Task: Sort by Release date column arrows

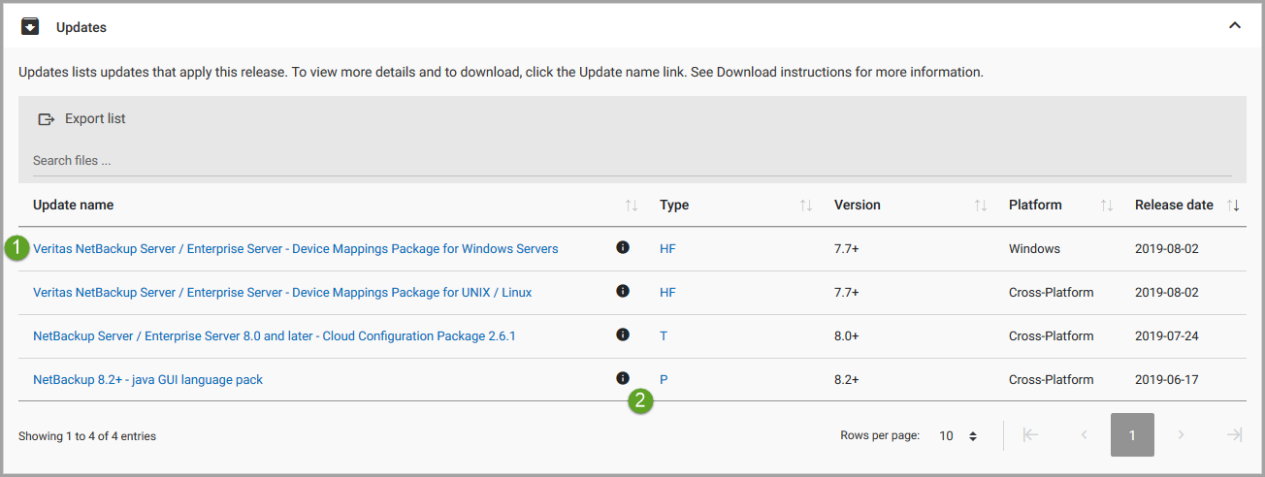Action: 1233,206
